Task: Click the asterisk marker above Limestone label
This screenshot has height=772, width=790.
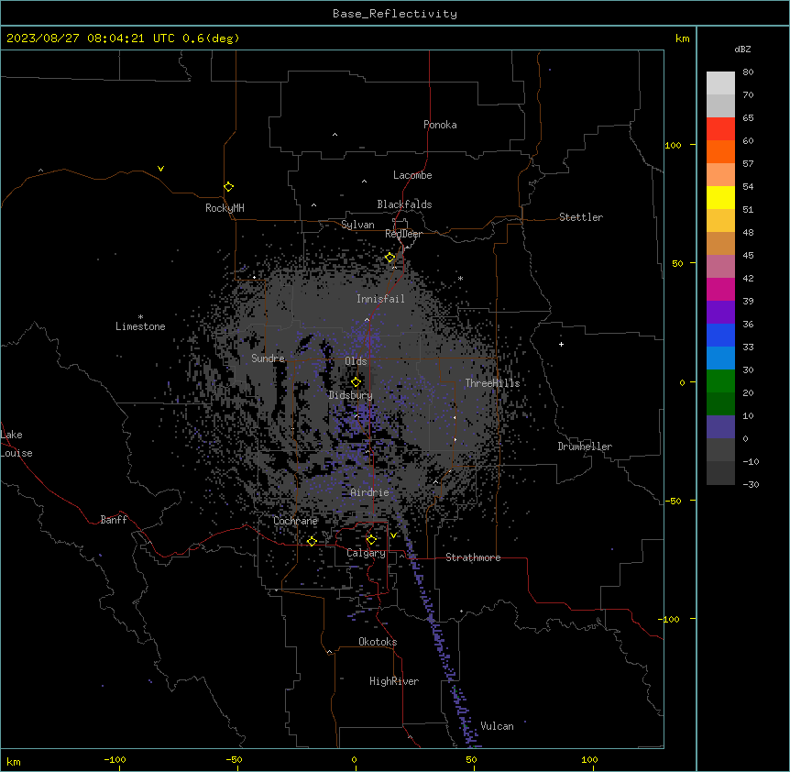Action: pyautogui.click(x=140, y=317)
